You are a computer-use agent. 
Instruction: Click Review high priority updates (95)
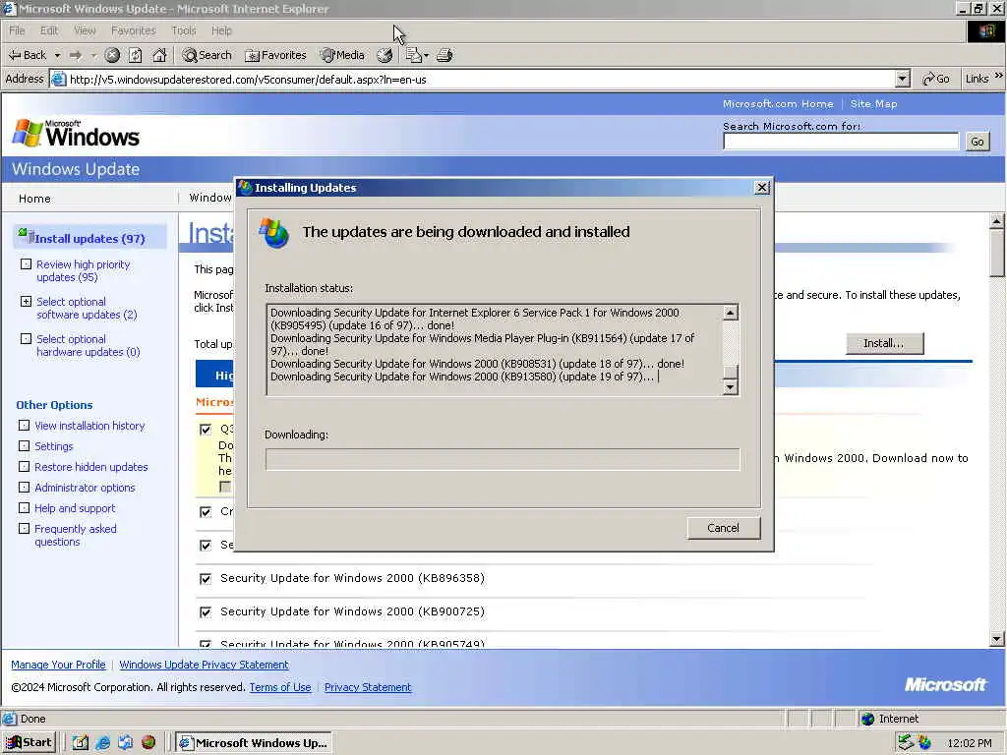pyautogui.click(x=83, y=271)
